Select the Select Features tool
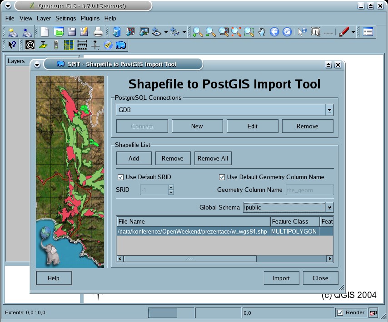 316,32
